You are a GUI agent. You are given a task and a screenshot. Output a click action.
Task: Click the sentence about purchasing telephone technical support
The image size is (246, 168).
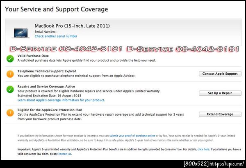[x=76, y=76]
